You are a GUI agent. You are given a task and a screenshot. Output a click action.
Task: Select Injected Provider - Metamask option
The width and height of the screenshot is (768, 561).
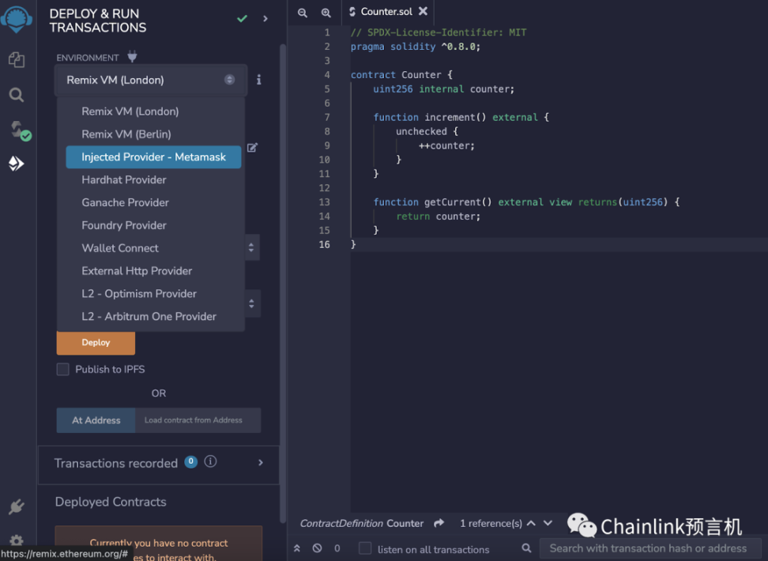(153, 157)
